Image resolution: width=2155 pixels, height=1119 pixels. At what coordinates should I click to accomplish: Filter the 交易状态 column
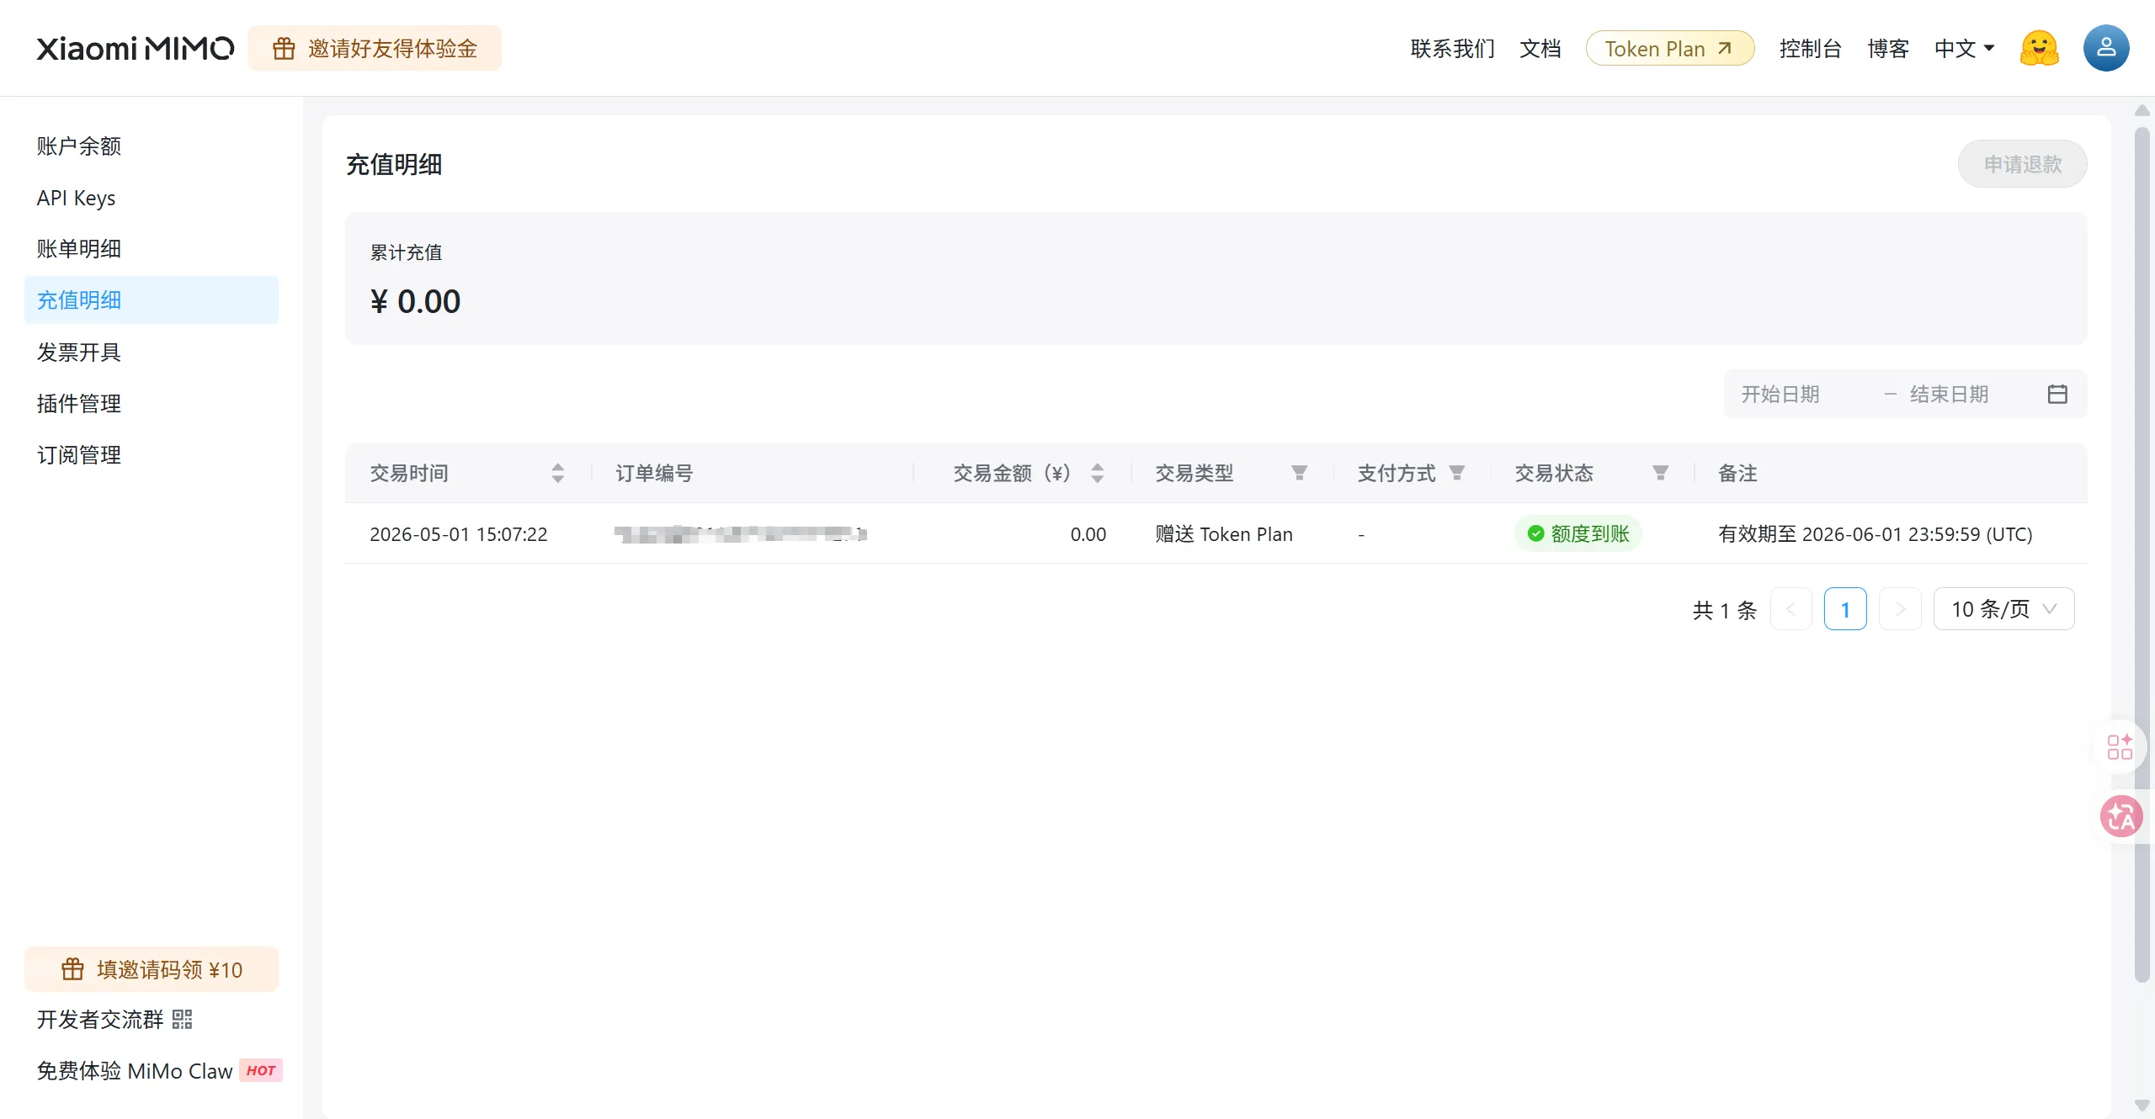click(x=1660, y=473)
